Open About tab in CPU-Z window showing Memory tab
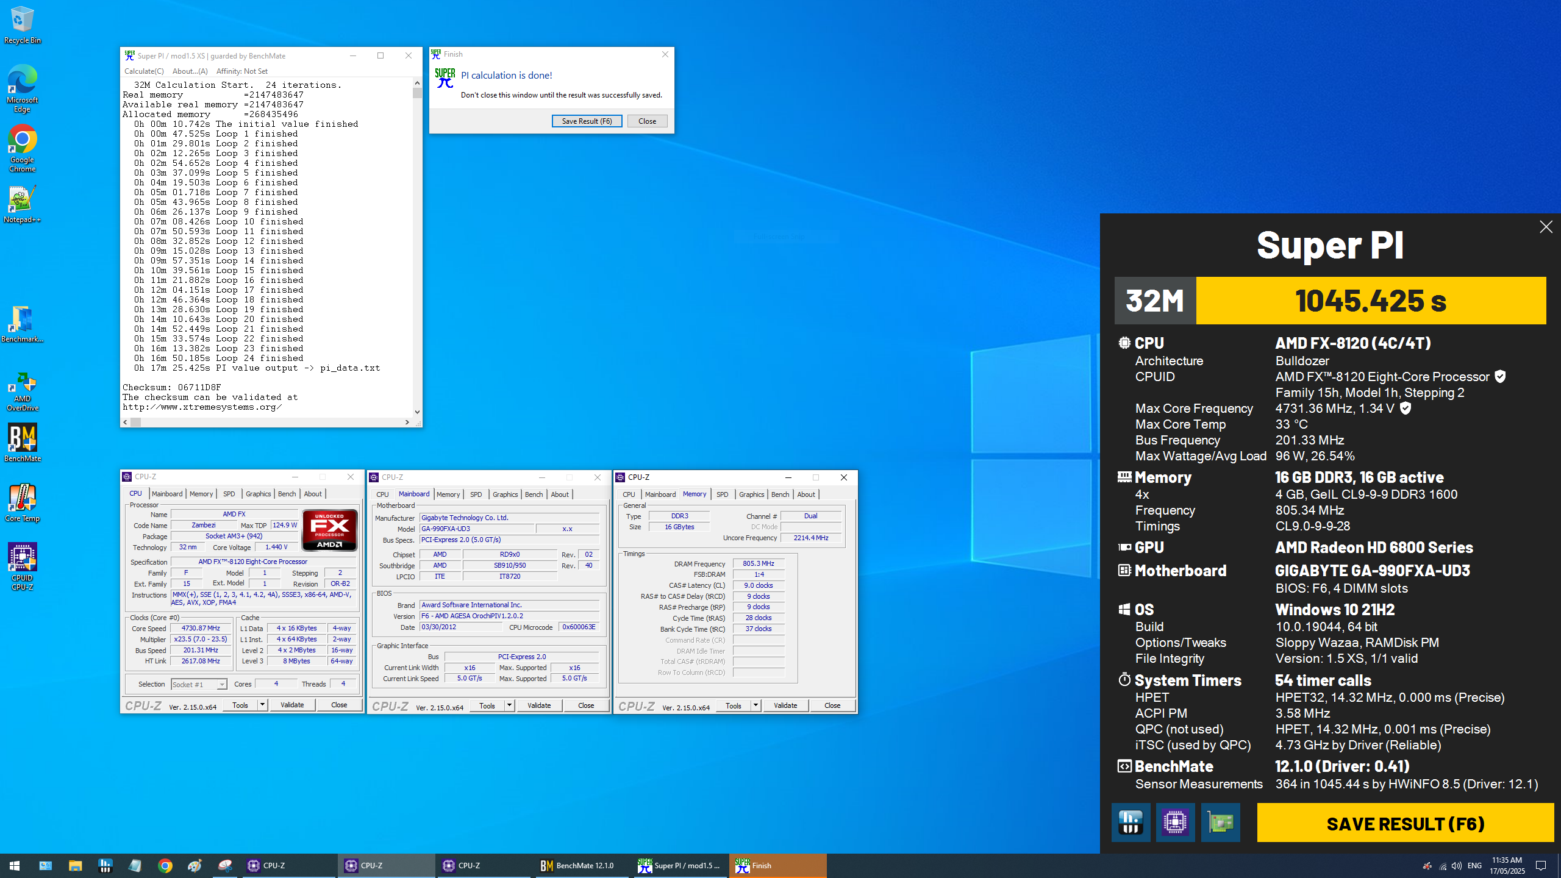Image resolution: width=1561 pixels, height=878 pixels. point(806,494)
